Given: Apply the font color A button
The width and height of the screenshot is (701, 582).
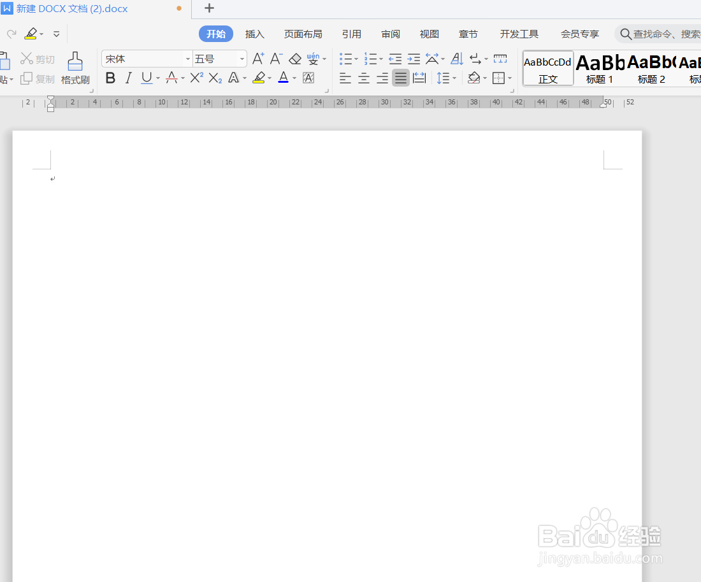Looking at the screenshot, I should [x=284, y=78].
